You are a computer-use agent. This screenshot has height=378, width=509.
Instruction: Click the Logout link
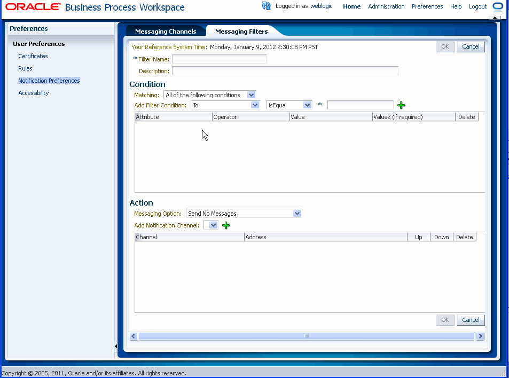pyautogui.click(x=477, y=6)
